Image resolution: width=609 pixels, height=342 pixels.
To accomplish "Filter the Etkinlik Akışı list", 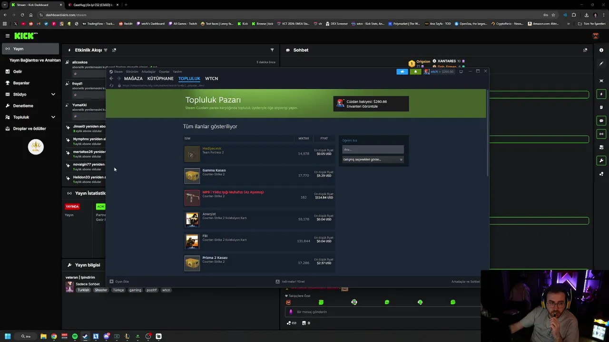I will point(106,50).
